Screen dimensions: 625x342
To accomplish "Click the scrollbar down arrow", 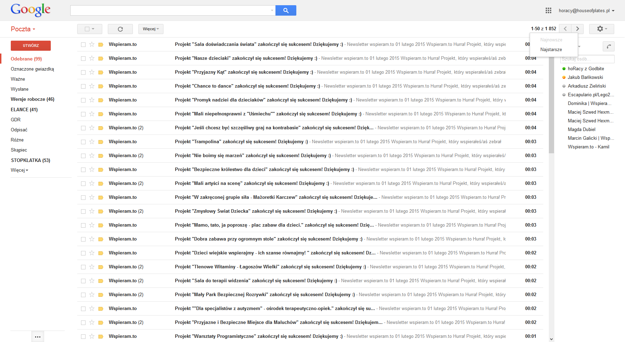I will point(551,339).
